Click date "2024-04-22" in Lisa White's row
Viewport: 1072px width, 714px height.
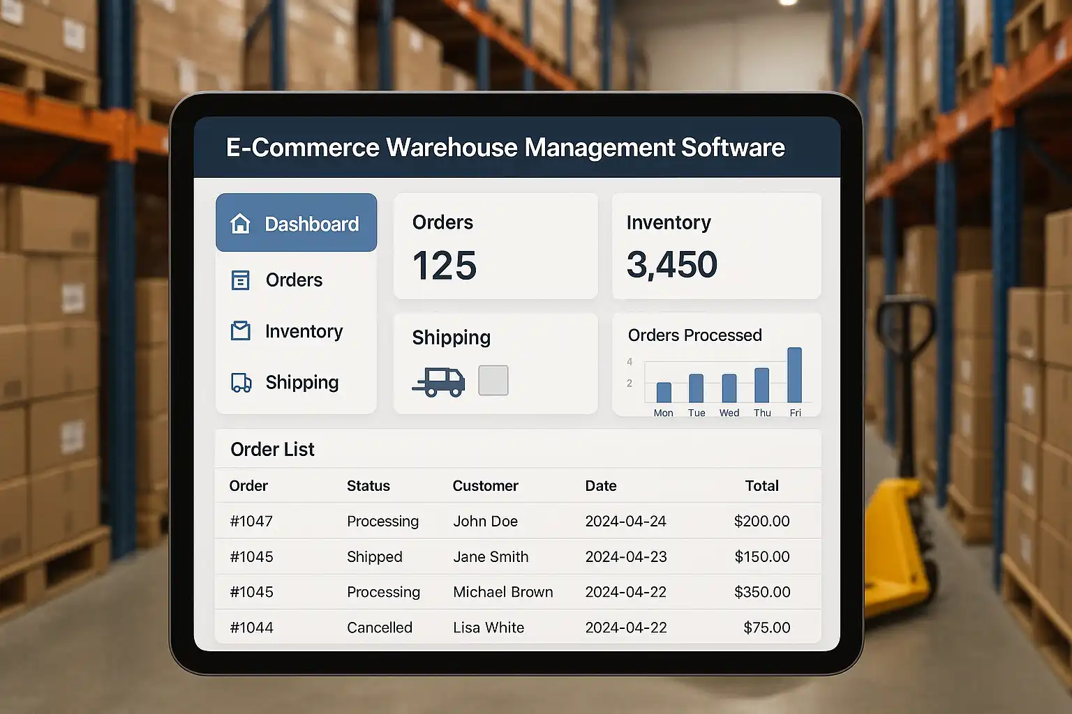click(x=626, y=628)
